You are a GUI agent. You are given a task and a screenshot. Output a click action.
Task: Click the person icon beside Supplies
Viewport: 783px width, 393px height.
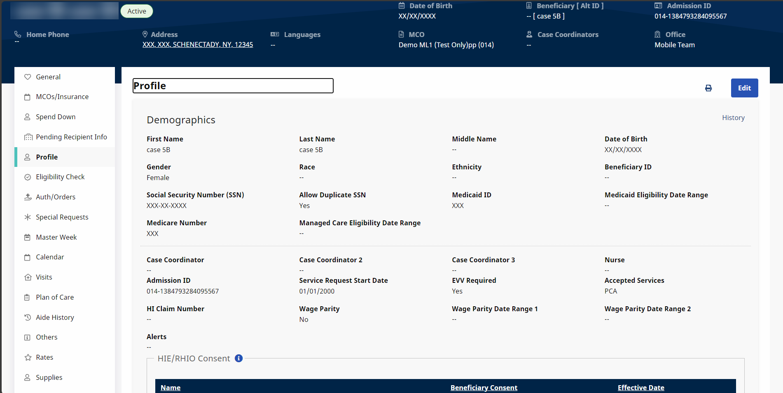[28, 377]
